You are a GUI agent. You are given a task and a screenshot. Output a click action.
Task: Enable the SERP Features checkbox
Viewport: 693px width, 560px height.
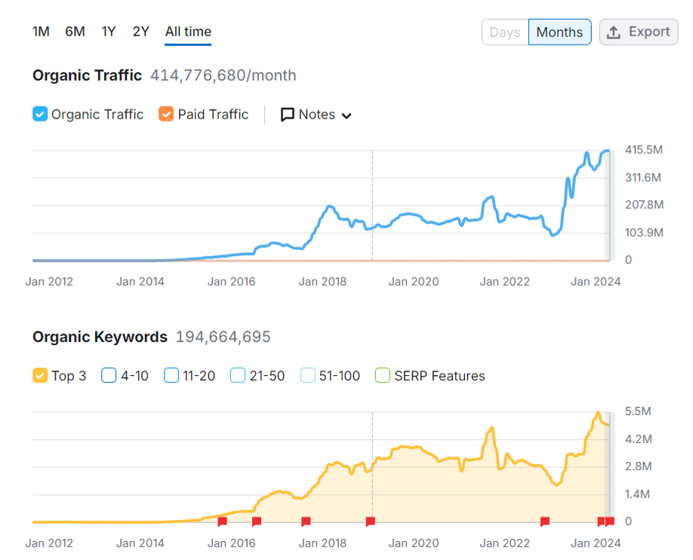tap(382, 376)
